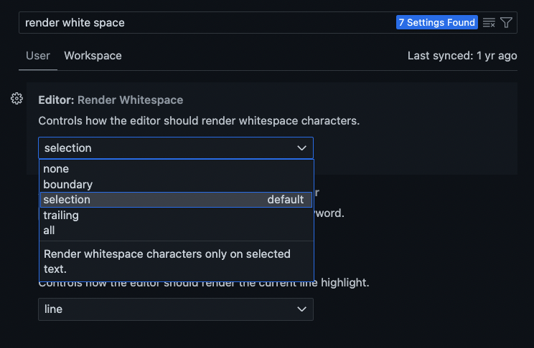534x348 pixels.
Task: Click the Editor: Render Whitespace setting title
Action: pyautogui.click(x=111, y=100)
